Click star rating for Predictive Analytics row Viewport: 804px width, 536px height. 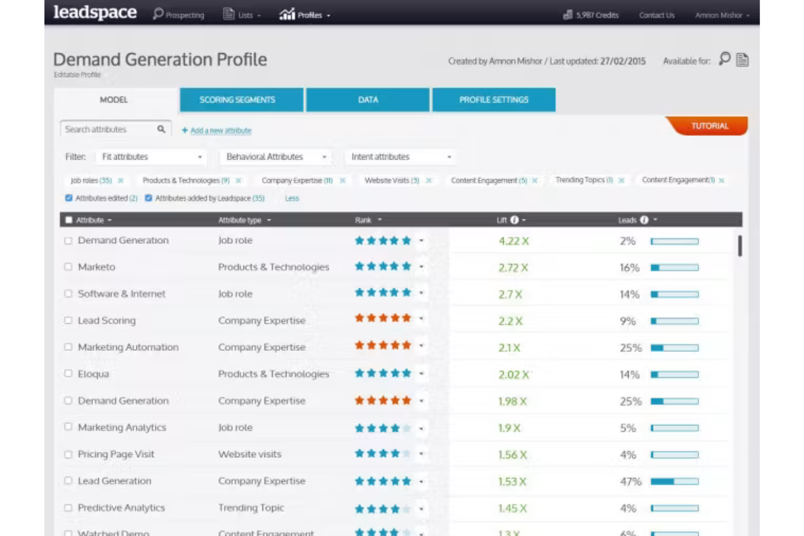(x=383, y=509)
